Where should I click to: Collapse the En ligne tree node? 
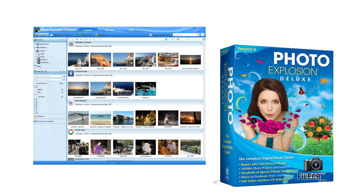tap(35, 51)
